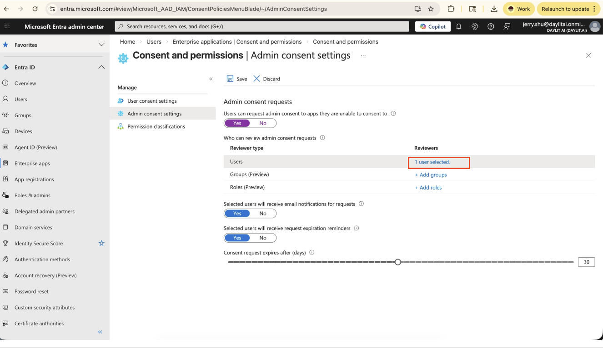This screenshot has height=349, width=603.
Task: Set email notifications for requests to Yes
Action: click(x=237, y=214)
